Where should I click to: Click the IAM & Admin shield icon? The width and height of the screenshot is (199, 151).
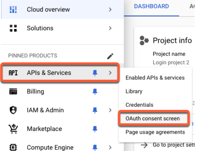pos(13,110)
